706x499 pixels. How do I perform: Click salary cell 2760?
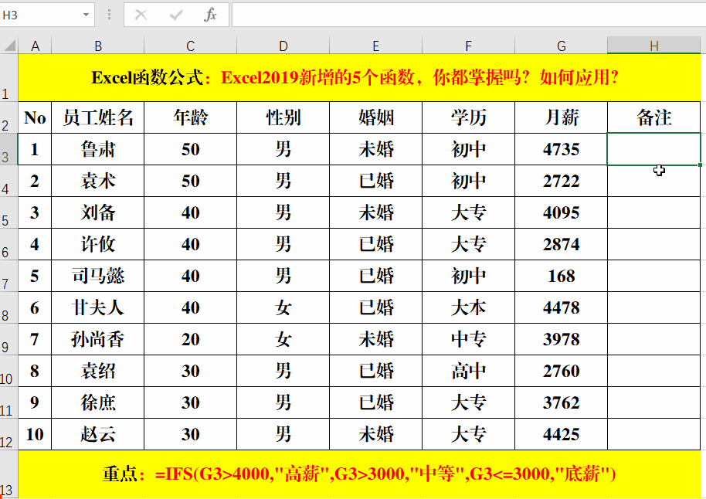(561, 371)
